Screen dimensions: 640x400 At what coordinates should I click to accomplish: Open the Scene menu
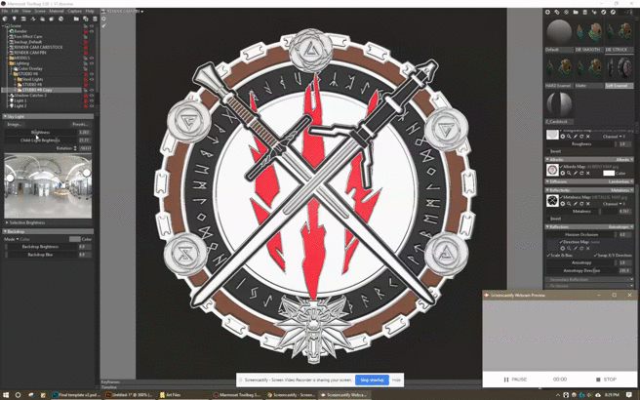pos(40,11)
